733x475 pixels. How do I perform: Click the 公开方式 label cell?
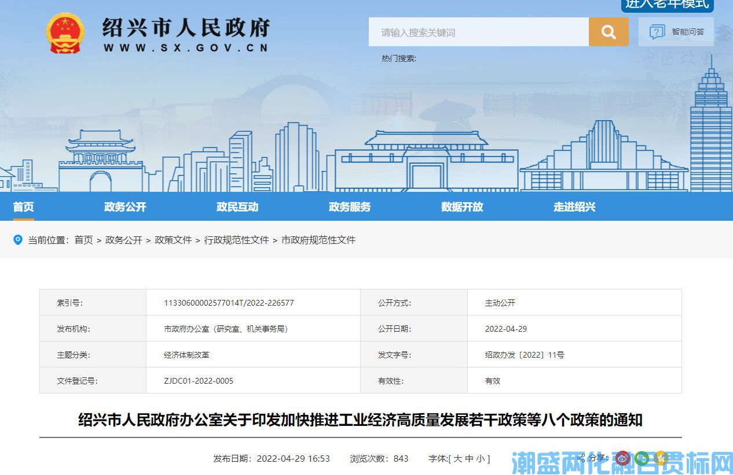point(414,302)
